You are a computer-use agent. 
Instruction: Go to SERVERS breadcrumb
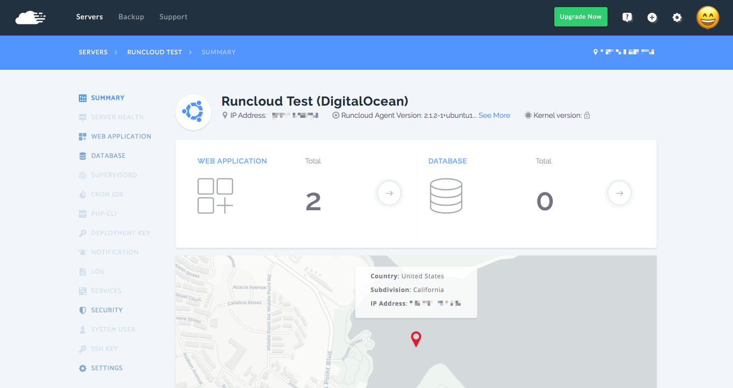[93, 52]
